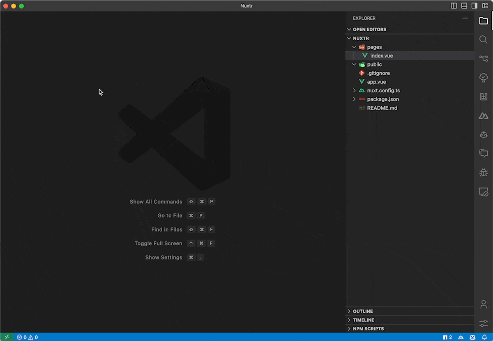
Task: Open Explorer more actions ellipsis
Action: tap(465, 18)
